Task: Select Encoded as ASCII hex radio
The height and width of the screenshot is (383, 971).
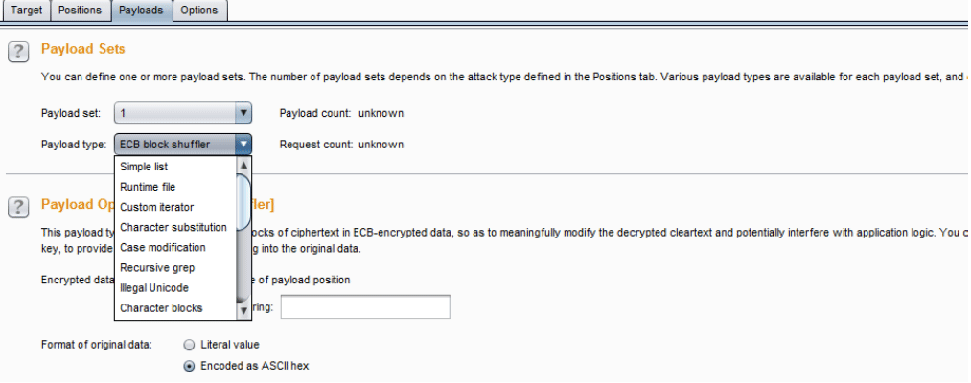Action: 190,366
